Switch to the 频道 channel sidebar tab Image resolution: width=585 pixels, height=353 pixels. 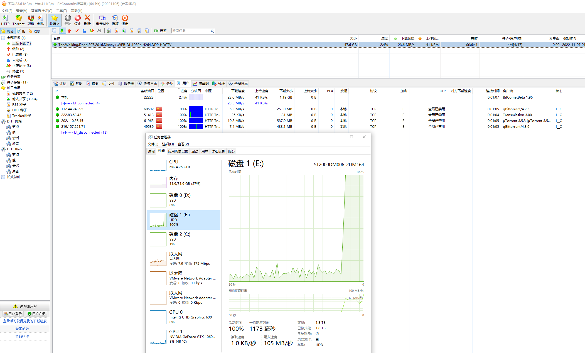click(x=8, y=31)
